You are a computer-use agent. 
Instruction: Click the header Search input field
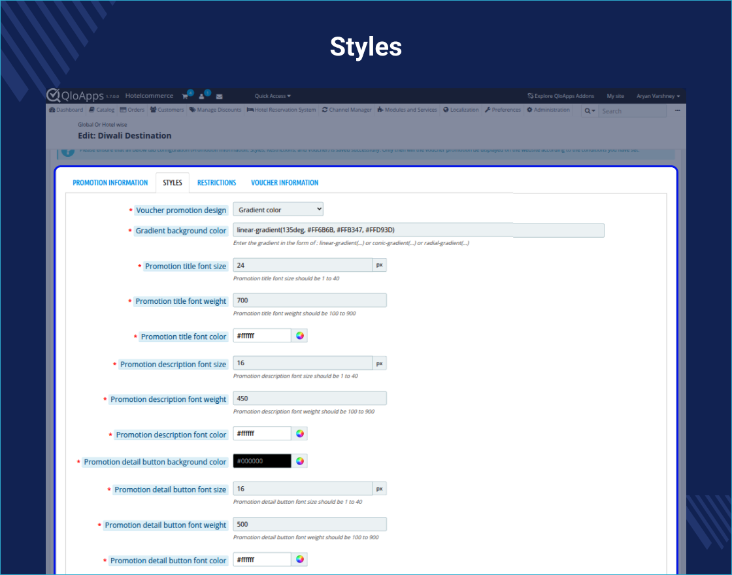point(632,111)
